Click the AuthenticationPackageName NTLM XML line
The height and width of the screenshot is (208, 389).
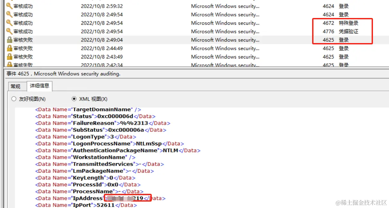click(x=118, y=150)
